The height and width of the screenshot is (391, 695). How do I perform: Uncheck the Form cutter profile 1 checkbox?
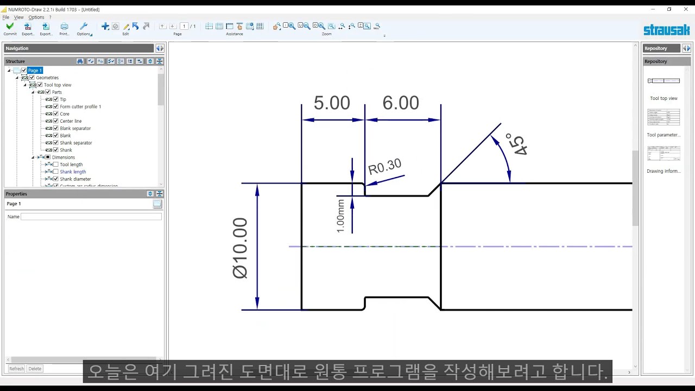pos(56,106)
